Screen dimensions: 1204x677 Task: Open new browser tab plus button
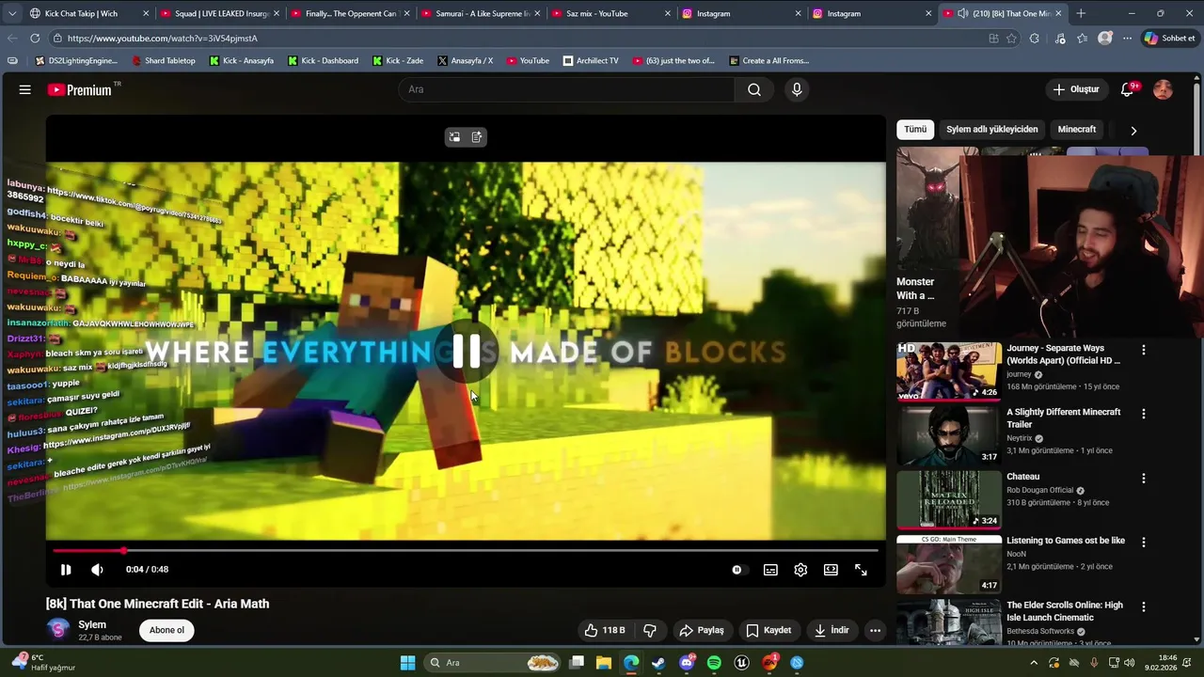coord(1081,13)
